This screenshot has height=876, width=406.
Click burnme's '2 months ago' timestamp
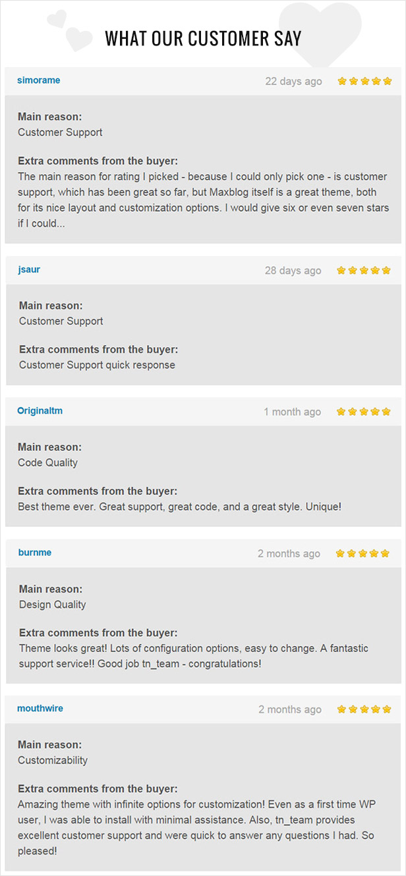(289, 554)
